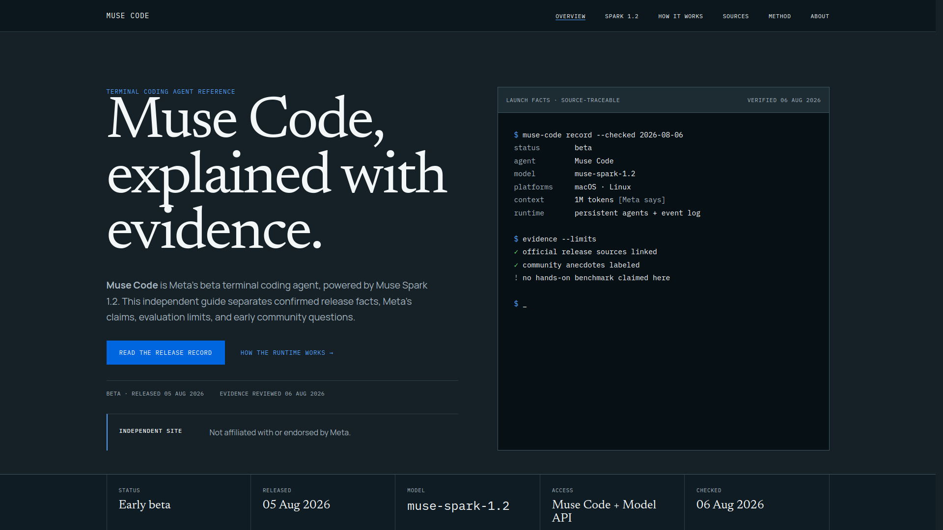Screen dimensions: 943x530
Task: Click the intro paragraph about Meta's beta agent
Action: 268,301
